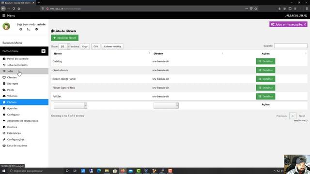
Task: Click browser home icon
Action: (x=19, y=9)
